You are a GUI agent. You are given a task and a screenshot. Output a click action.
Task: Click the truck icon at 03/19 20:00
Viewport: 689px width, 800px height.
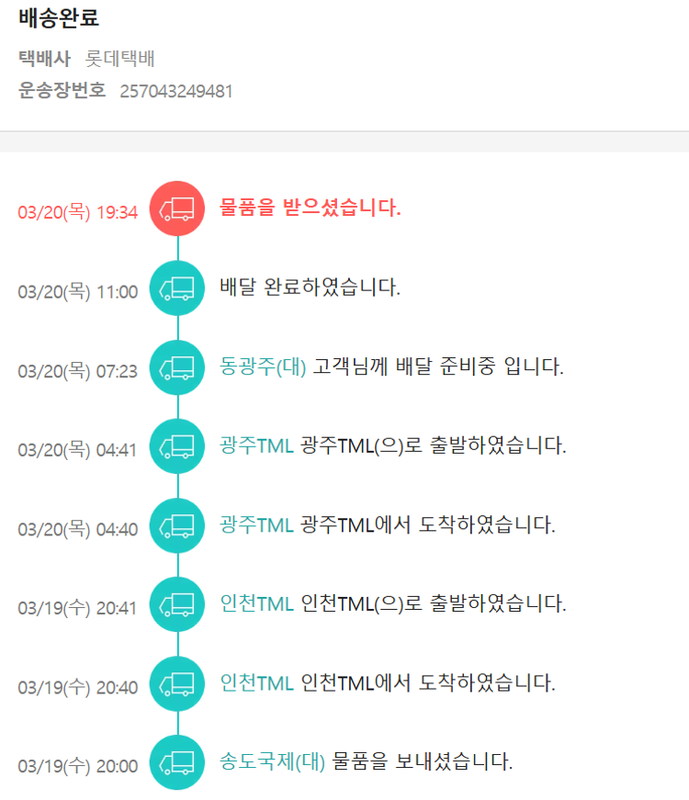tap(177, 763)
